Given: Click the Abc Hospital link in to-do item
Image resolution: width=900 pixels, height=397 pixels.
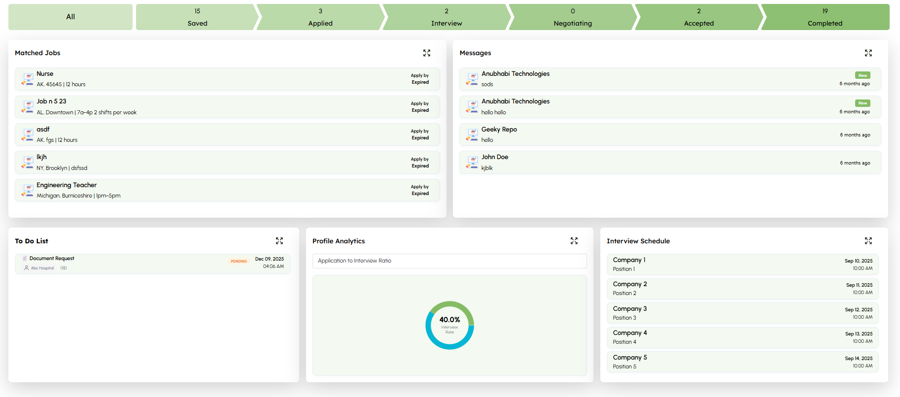Looking at the screenshot, I should [42, 268].
